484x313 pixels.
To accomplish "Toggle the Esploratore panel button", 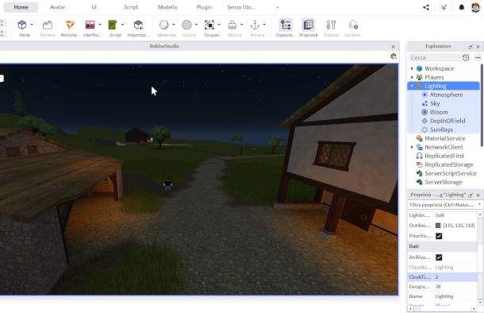I will (286, 28).
